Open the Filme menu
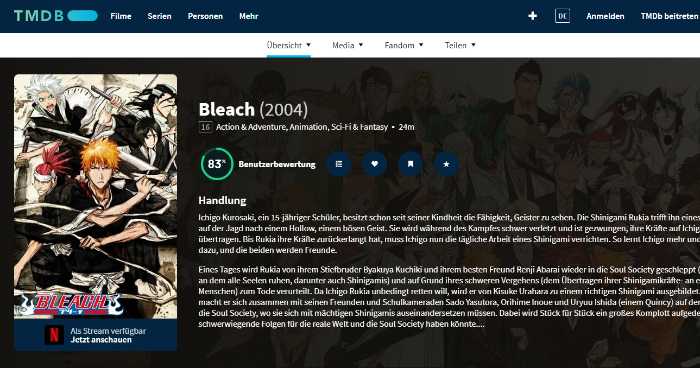 tap(121, 16)
